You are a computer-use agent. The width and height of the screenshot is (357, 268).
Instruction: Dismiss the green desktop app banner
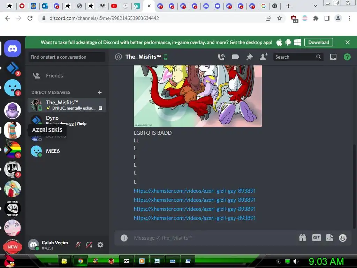tap(348, 42)
